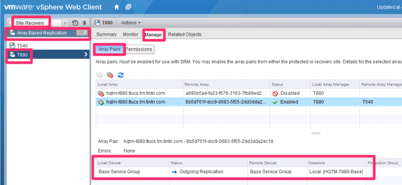Open the Monitor tab
The width and height of the screenshot is (402, 185).
point(130,34)
